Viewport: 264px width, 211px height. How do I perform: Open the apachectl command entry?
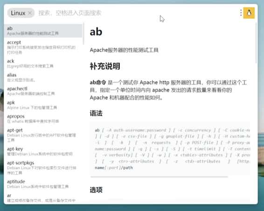tap(43, 91)
